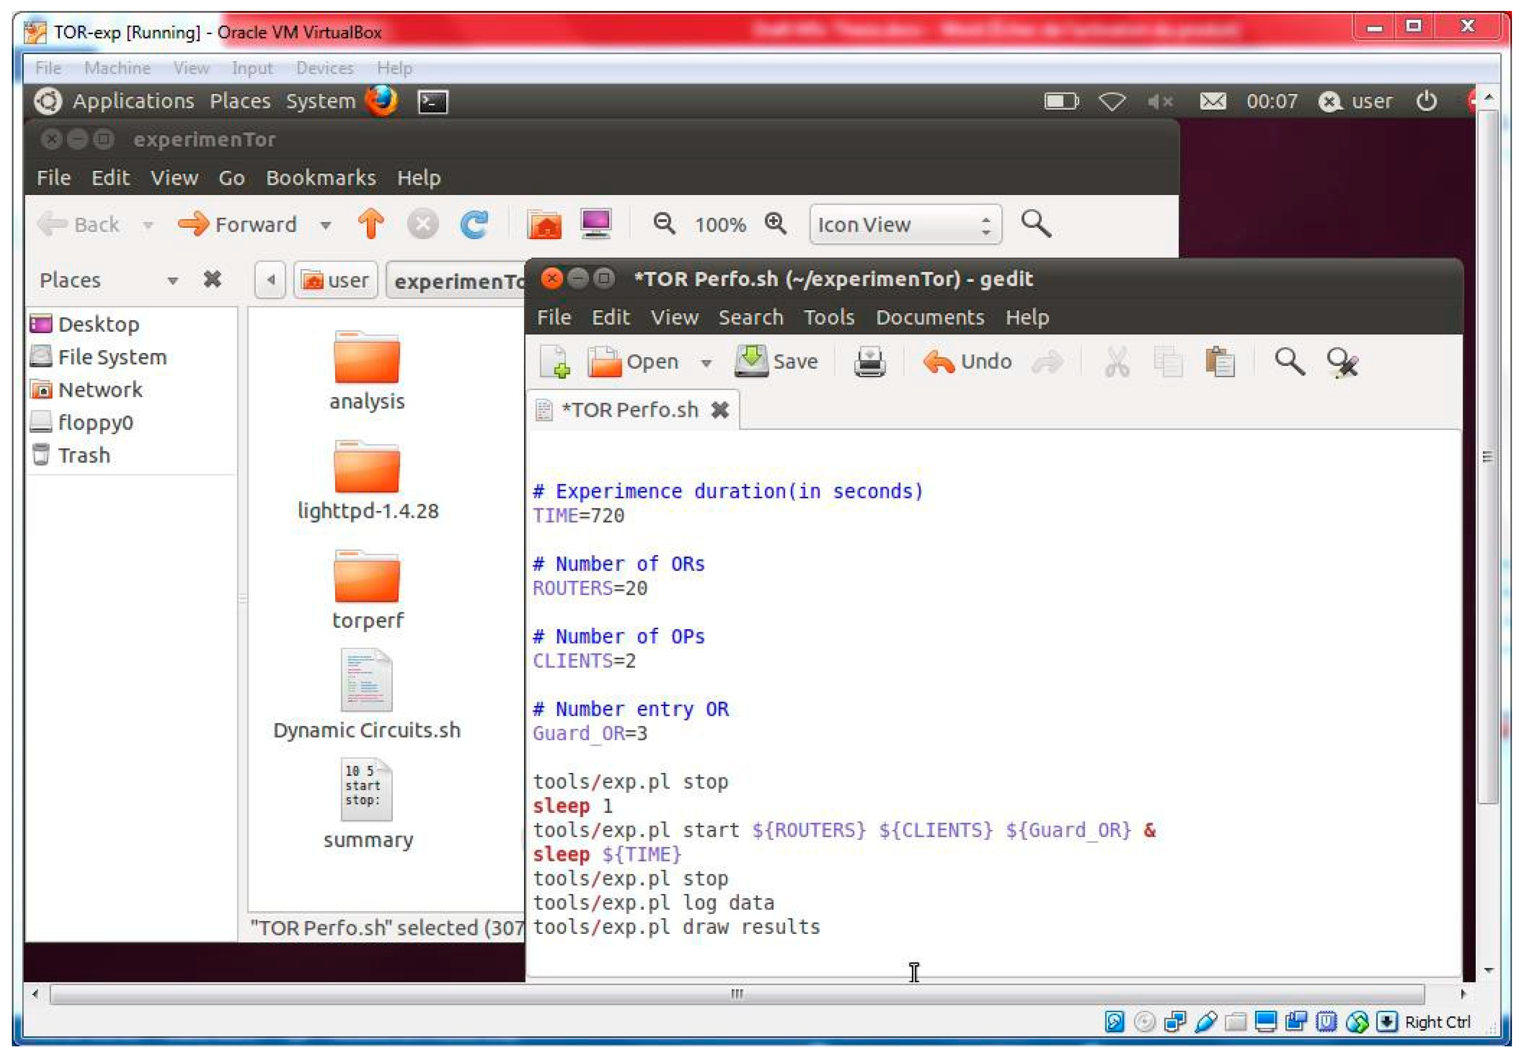Open the Bookmarks menu in file manager
The width and height of the screenshot is (1522, 1060).
pyautogui.click(x=321, y=178)
